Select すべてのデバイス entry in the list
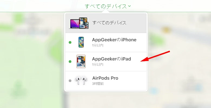This screenshot has width=211, height=108. 106,23
